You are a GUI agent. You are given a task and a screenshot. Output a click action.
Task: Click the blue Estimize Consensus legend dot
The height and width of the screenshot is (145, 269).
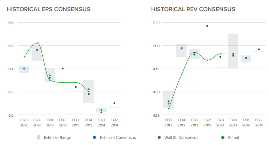94,138
